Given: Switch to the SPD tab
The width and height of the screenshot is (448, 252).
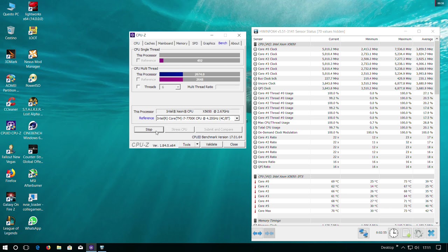Looking at the screenshot, I should click(195, 43).
